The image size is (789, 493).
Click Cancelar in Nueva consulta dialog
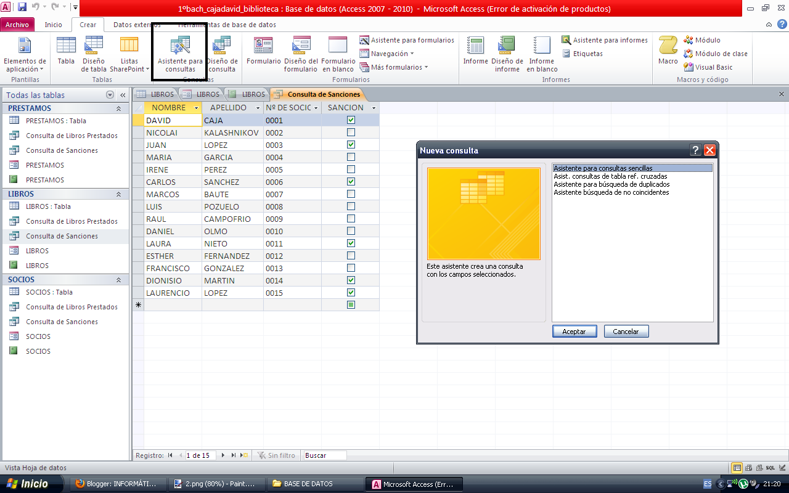click(x=626, y=332)
